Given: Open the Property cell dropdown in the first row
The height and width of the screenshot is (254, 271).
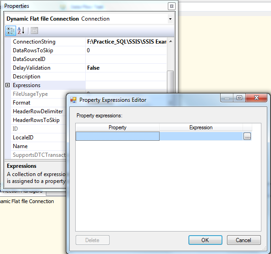Looking at the screenshot, I should (x=117, y=136).
